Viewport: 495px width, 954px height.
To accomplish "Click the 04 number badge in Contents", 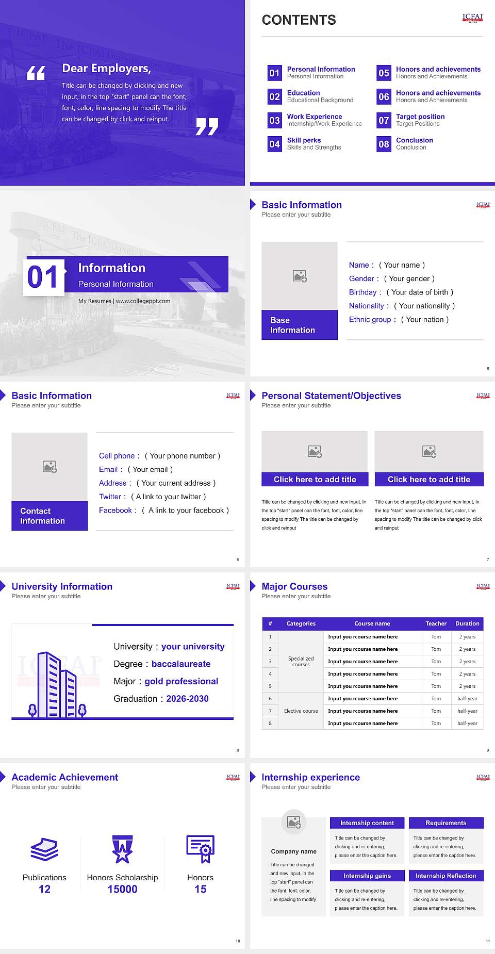I will click(275, 144).
